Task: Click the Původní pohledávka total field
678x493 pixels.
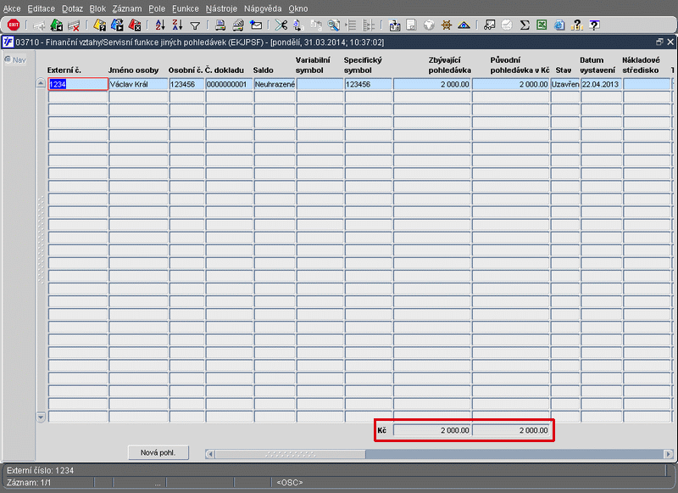Action: (x=511, y=430)
